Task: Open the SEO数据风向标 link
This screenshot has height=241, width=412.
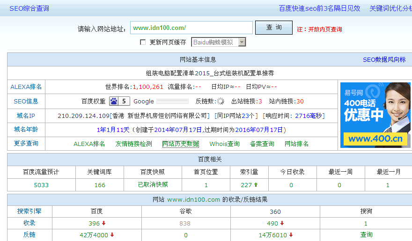Action: 384,59
